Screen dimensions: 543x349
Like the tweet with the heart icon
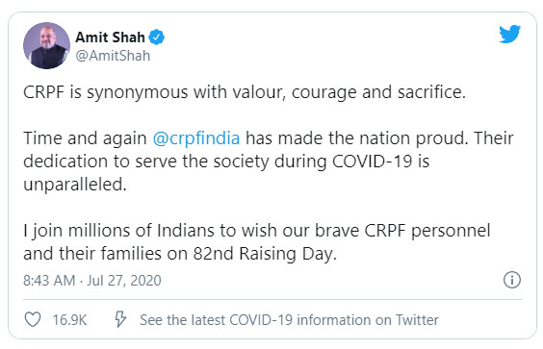click(33, 319)
